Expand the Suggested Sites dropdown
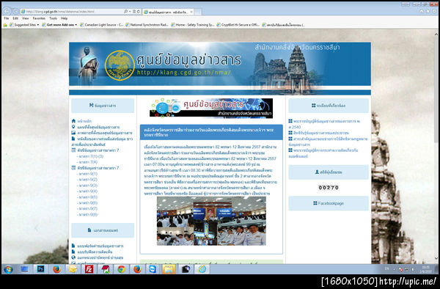Viewport: 440px width, 289px height. click(x=38, y=25)
